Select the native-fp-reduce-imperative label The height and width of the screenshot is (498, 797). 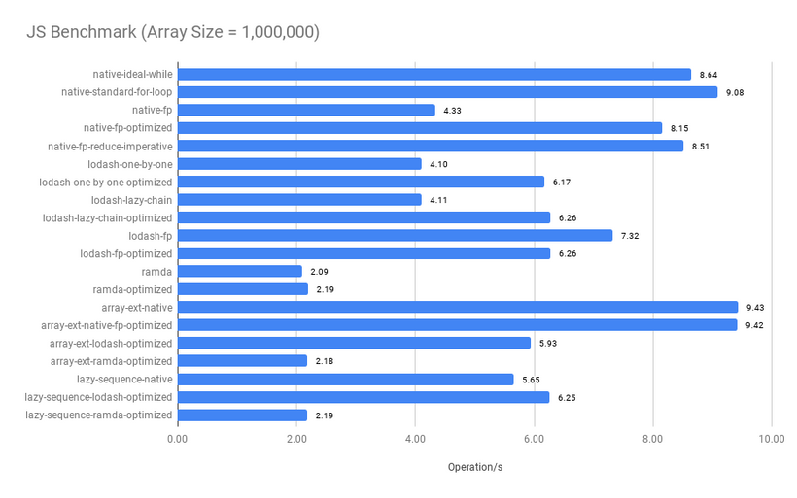(x=110, y=147)
